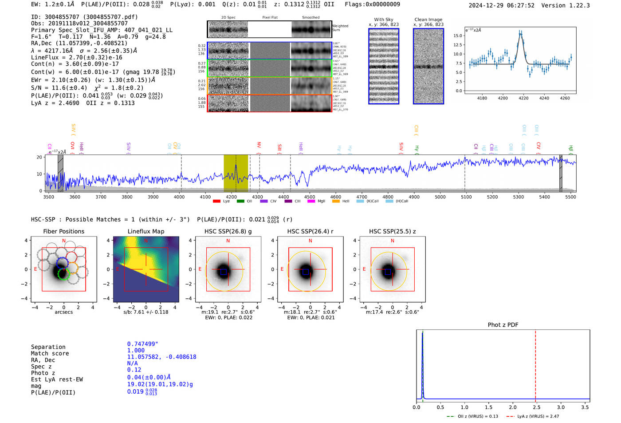
Task: Click the Lineflux Map panel
Action: tap(146, 269)
